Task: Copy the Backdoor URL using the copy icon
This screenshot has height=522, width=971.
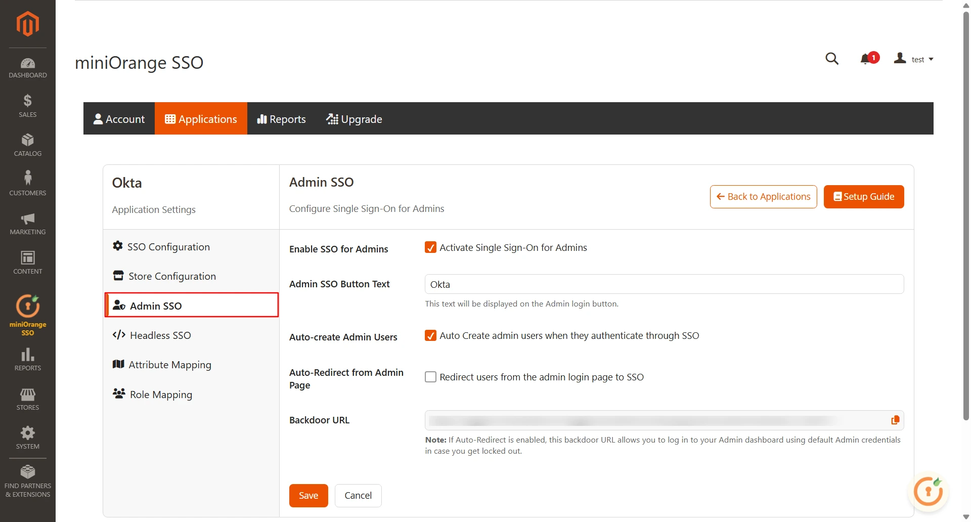Action: (895, 420)
